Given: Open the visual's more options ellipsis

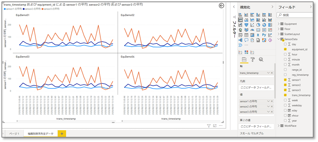Looking at the screenshot, I should point(221,126).
